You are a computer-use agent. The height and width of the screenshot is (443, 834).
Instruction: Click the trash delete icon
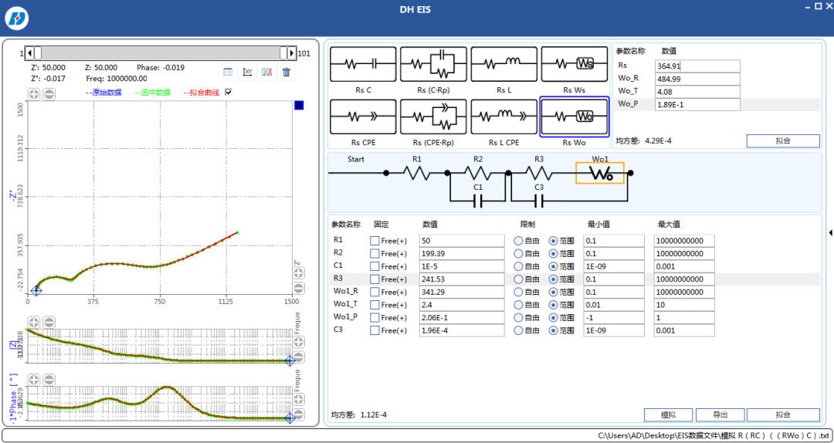tap(286, 72)
